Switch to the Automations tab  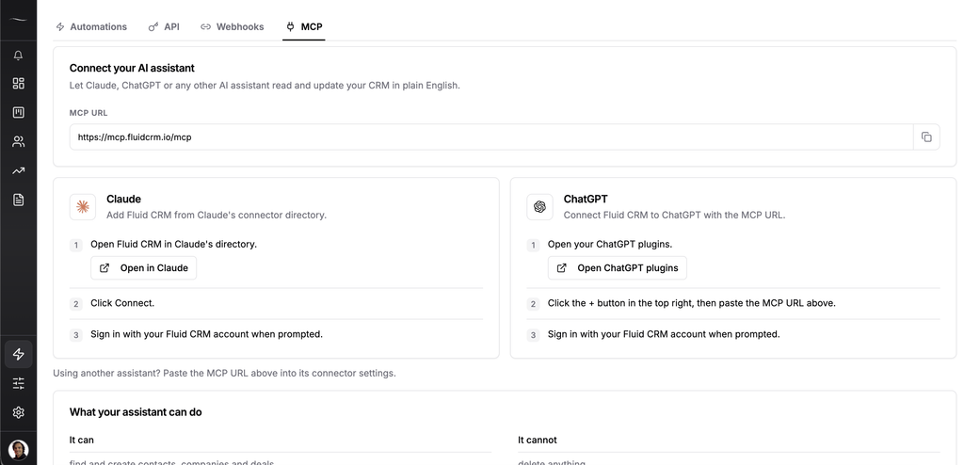tap(91, 27)
